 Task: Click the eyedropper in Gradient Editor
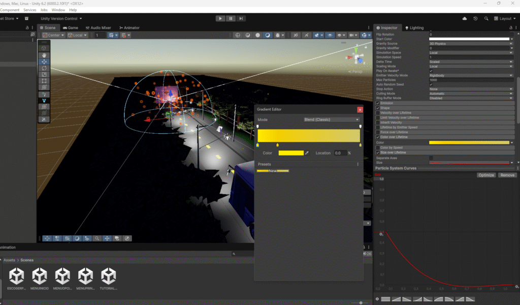tap(307, 153)
